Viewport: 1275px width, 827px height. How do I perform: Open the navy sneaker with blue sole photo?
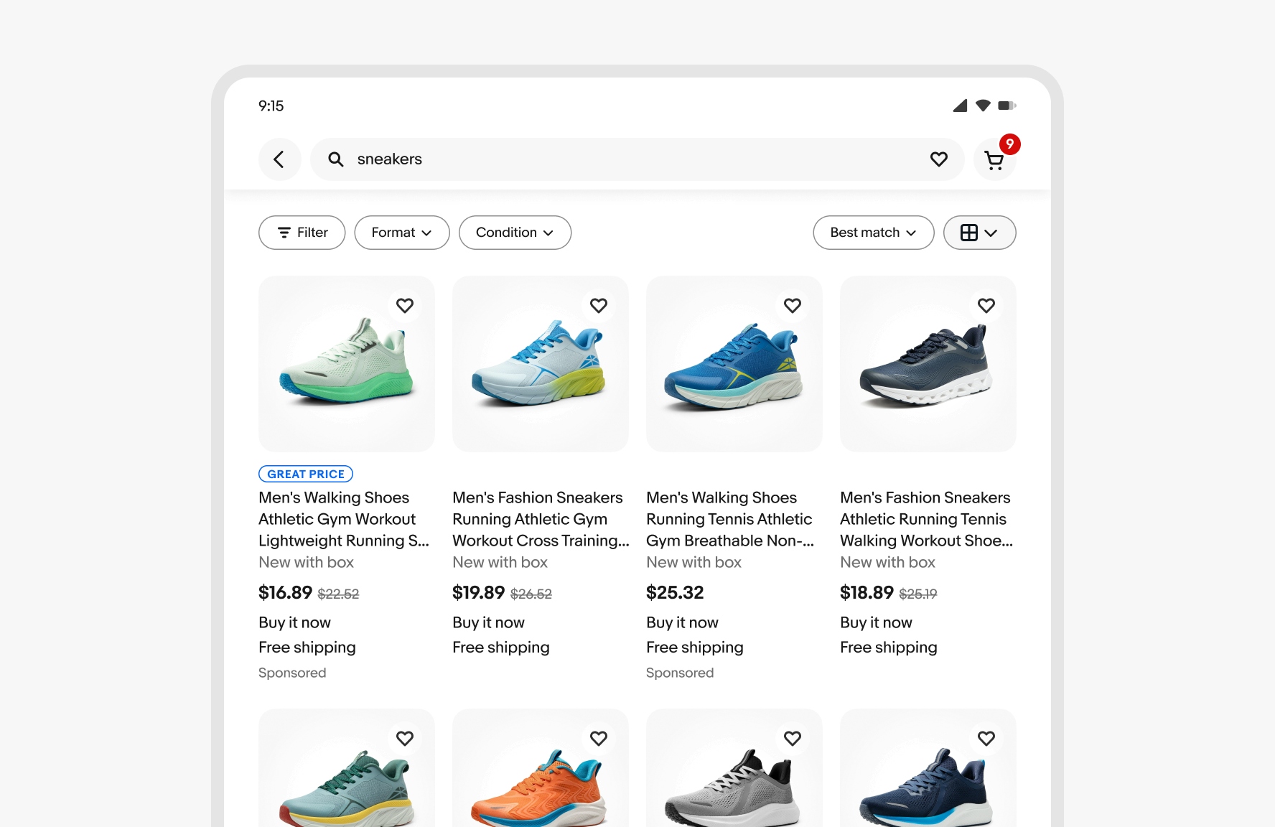(x=928, y=768)
